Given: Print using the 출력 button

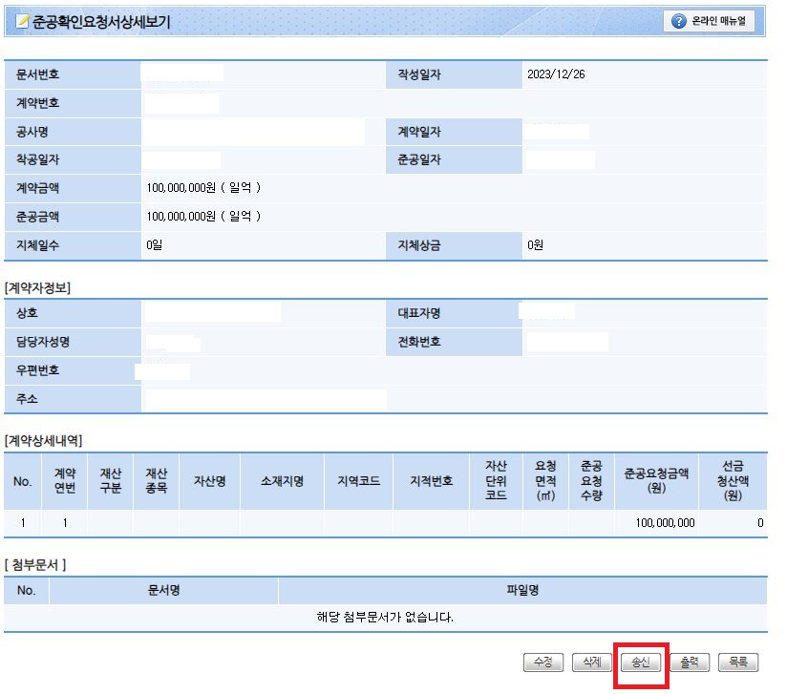Looking at the screenshot, I should (690, 662).
